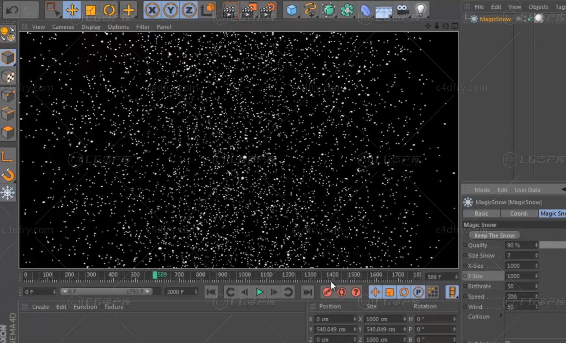Open the deformer tools icon
This screenshot has width=566, height=343.
coord(366,10)
